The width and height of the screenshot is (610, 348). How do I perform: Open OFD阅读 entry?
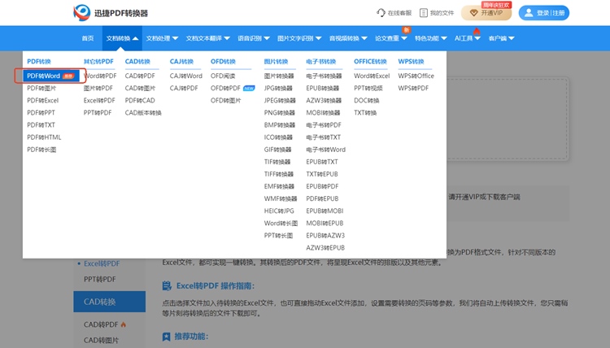click(x=223, y=76)
